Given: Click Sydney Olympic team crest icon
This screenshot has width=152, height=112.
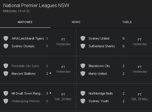Looking at the screenshot, I should 6,46.
